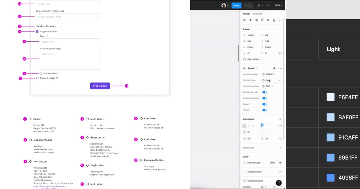The width and height of the screenshot is (360, 189).
Task: Open the tidy up tool icon
Action: click(x=280, y=20)
